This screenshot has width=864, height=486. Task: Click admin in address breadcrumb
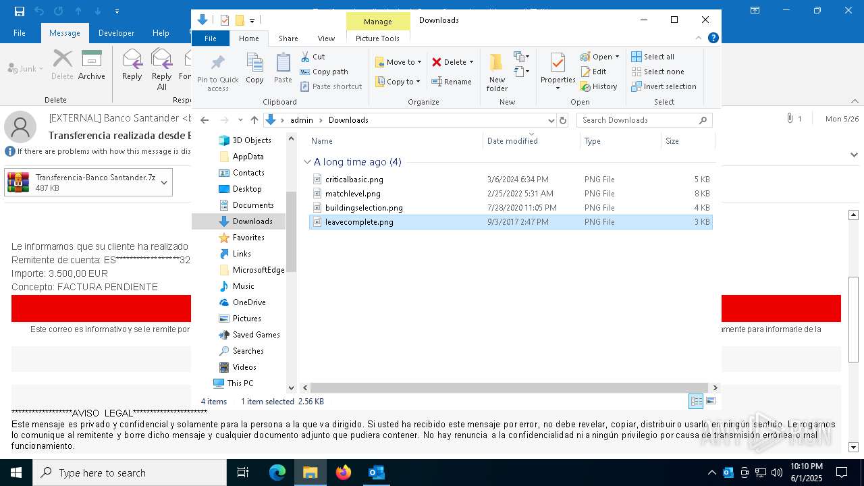point(302,120)
